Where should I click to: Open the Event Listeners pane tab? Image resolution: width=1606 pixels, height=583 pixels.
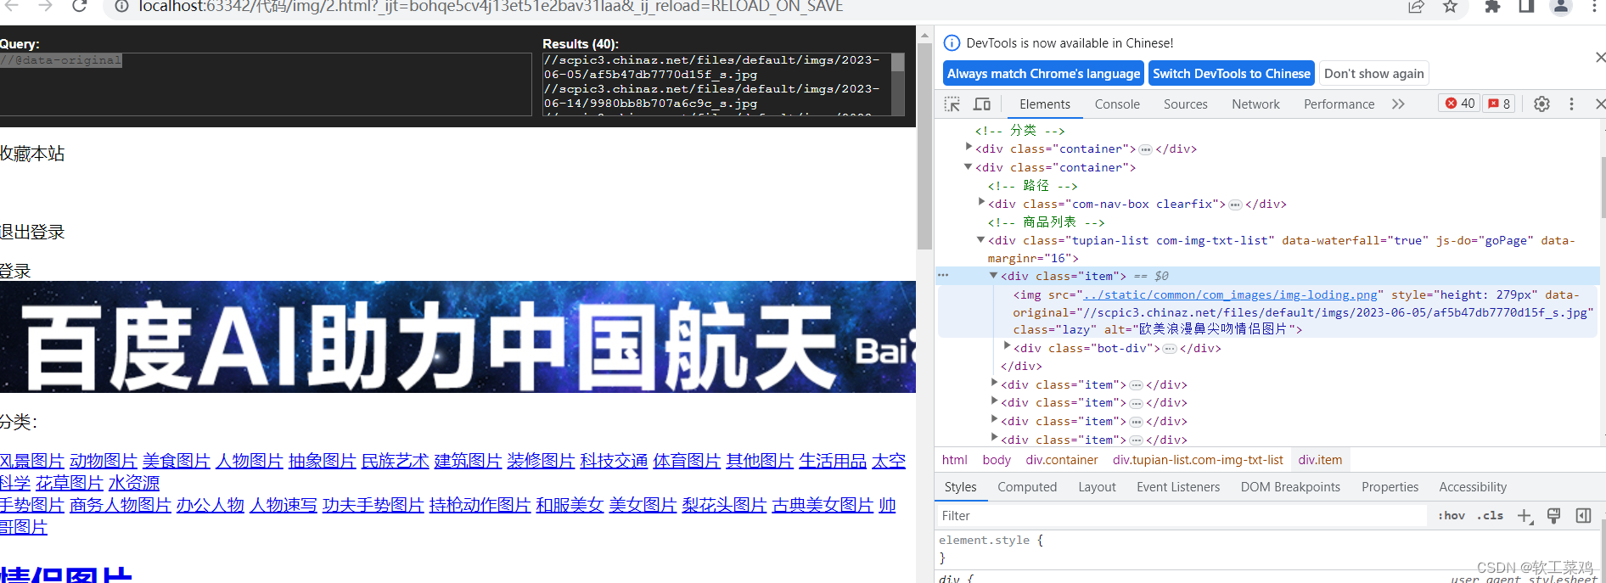[1178, 487]
